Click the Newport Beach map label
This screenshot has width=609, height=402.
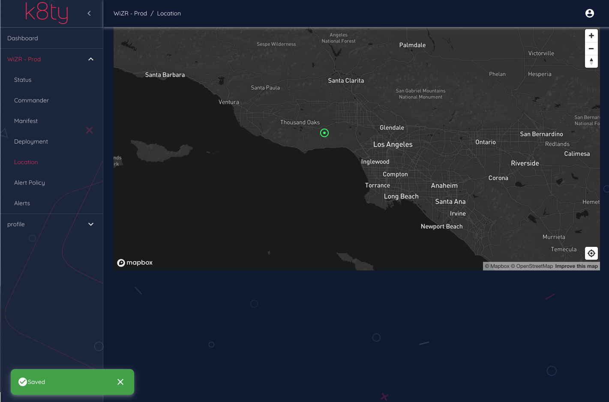click(x=442, y=226)
